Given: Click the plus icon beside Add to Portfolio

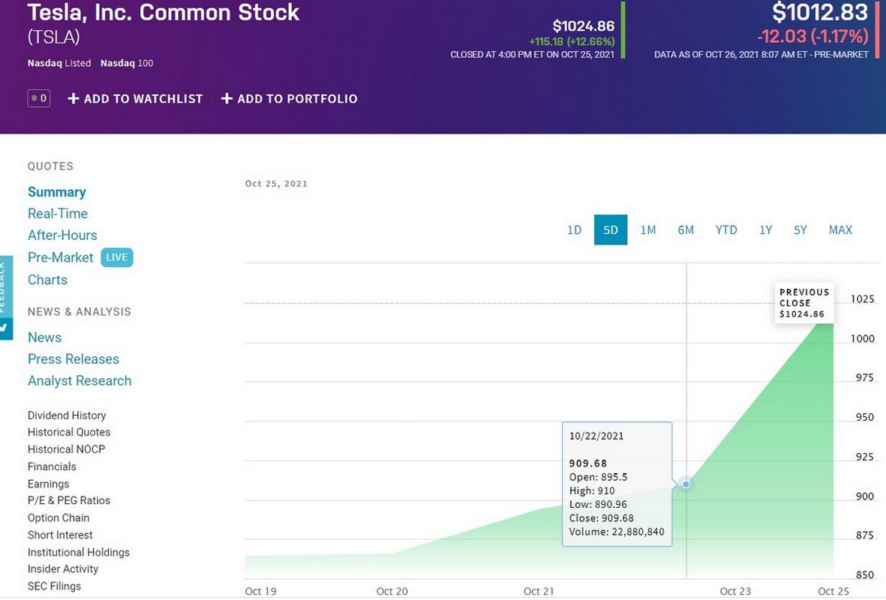Looking at the screenshot, I should [x=227, y=99].
